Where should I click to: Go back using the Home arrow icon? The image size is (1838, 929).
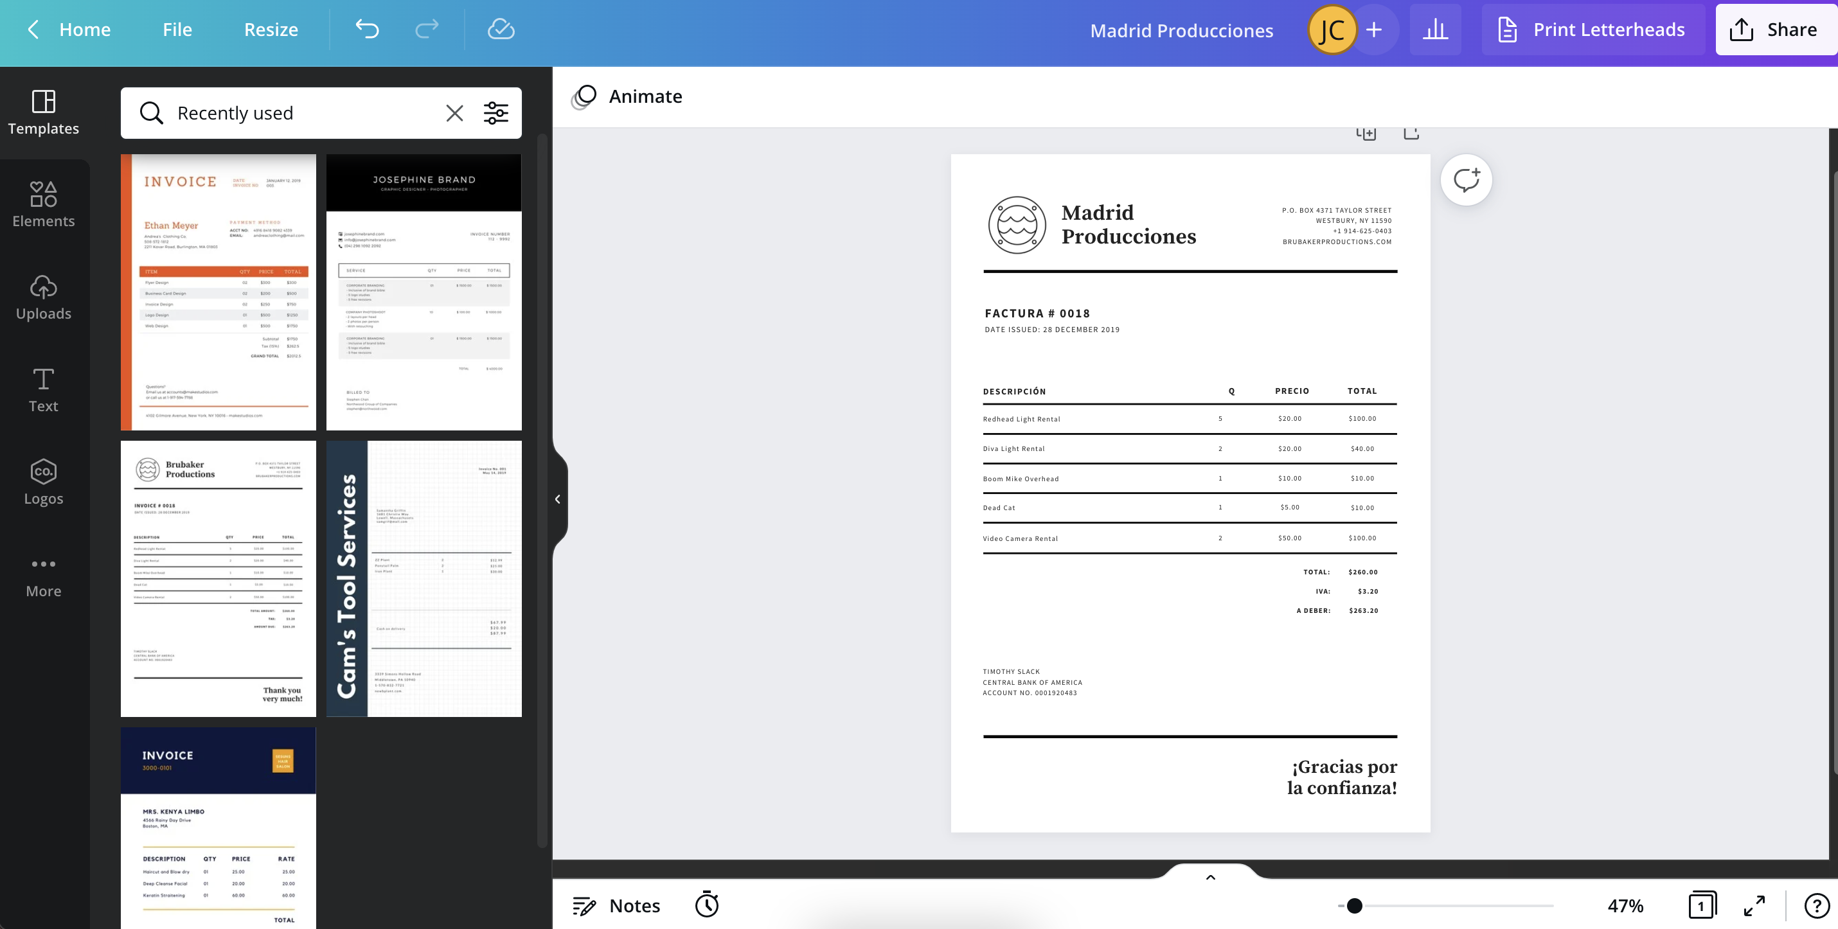point(33,30)
